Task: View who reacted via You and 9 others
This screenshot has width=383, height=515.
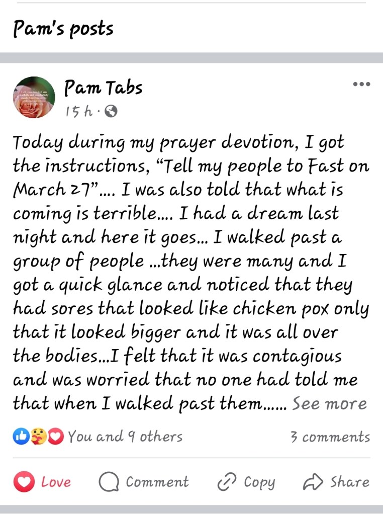Action: (x=125, y=437)
